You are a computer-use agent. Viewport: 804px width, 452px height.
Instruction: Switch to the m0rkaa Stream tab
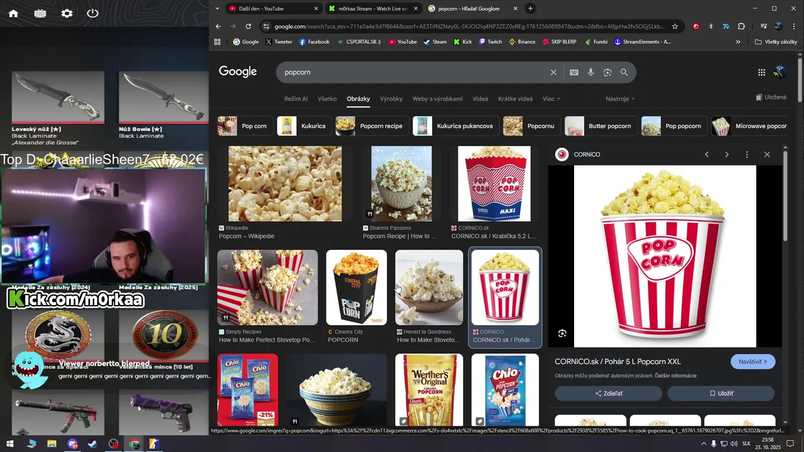coord(373,8)
